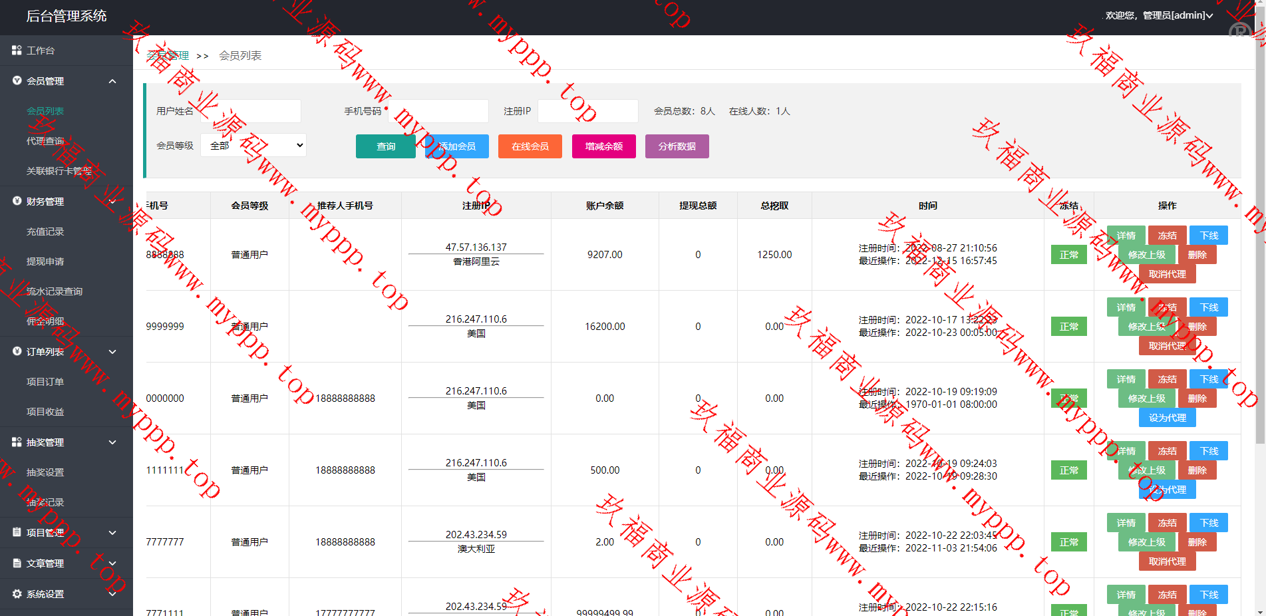Click the 工作台 dashboard icon in sidebar
Screen dimensions: 1266x616
point(17,51)
